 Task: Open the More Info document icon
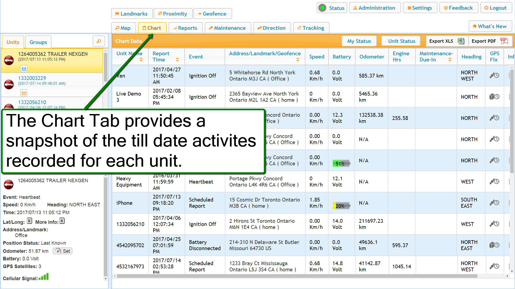(62, 221)
